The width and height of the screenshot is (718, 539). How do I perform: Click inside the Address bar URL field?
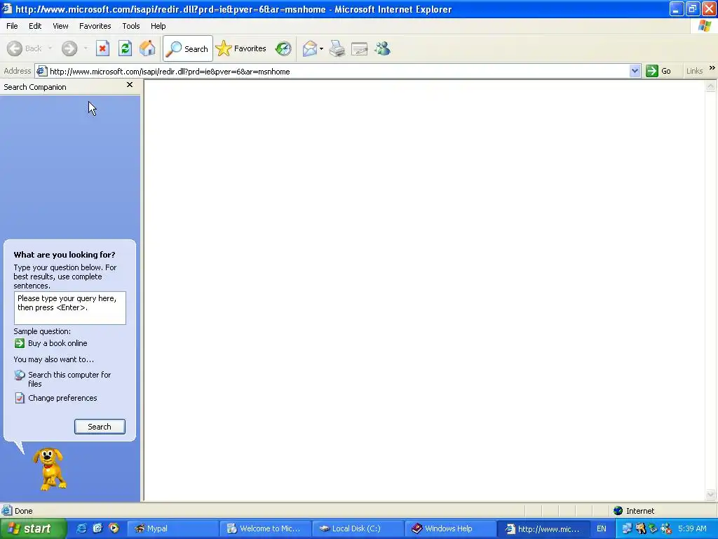tap(338, 72)
